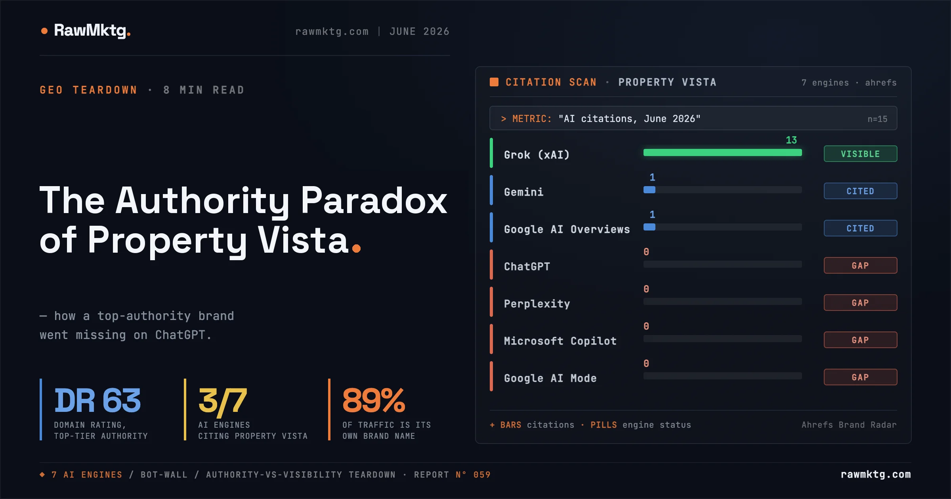Click the rawmktg.com text in the header

tap(332, 31)
